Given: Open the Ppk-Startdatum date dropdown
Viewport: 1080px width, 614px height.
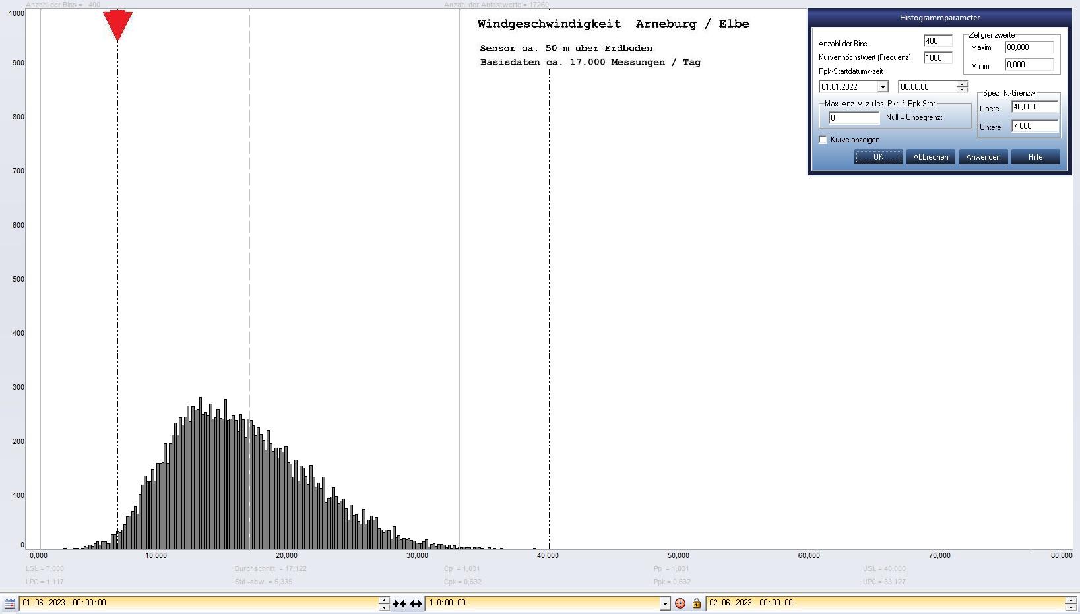Looking at the screenshot, I should pos(882,87).
